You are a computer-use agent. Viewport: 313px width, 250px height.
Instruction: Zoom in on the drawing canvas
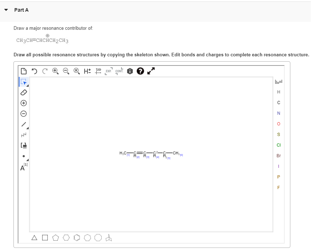(55, 71)
